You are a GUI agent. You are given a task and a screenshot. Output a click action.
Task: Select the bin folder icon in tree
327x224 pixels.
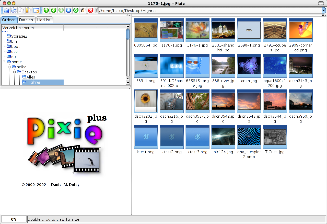[x=9, y=41]
